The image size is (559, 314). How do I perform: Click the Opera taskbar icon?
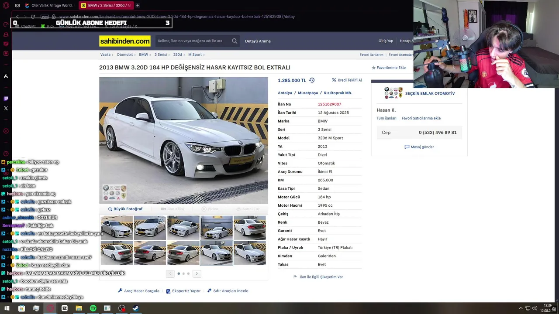[50, 308]
